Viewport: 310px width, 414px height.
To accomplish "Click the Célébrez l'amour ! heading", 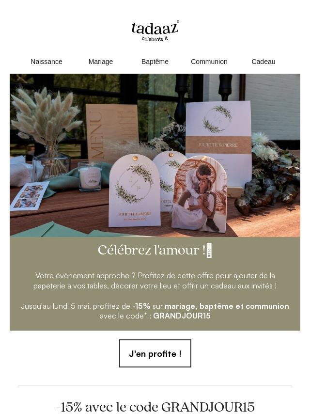I will 152,250.
